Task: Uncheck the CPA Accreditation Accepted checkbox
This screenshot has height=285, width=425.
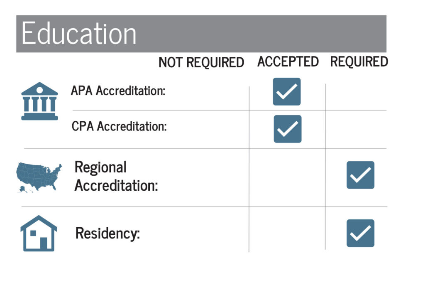Action: coord(287,129)
